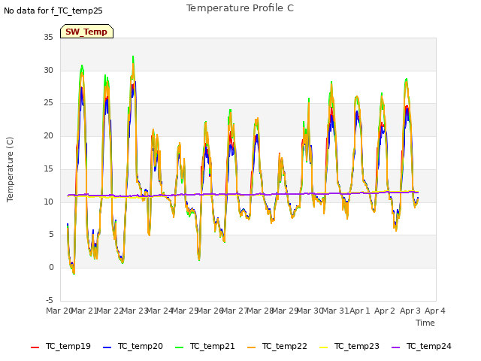The width and height of the screenshot is (481, 361).
Task: Click the chart title Temperature Profile C
Action: click(x=240, y=8)
